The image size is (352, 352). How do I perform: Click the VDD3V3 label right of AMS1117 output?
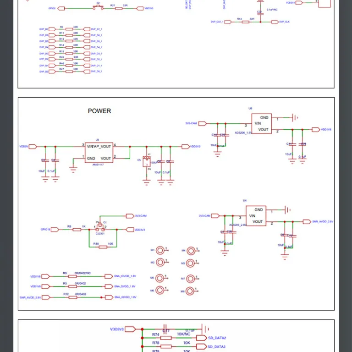(195, 147)
